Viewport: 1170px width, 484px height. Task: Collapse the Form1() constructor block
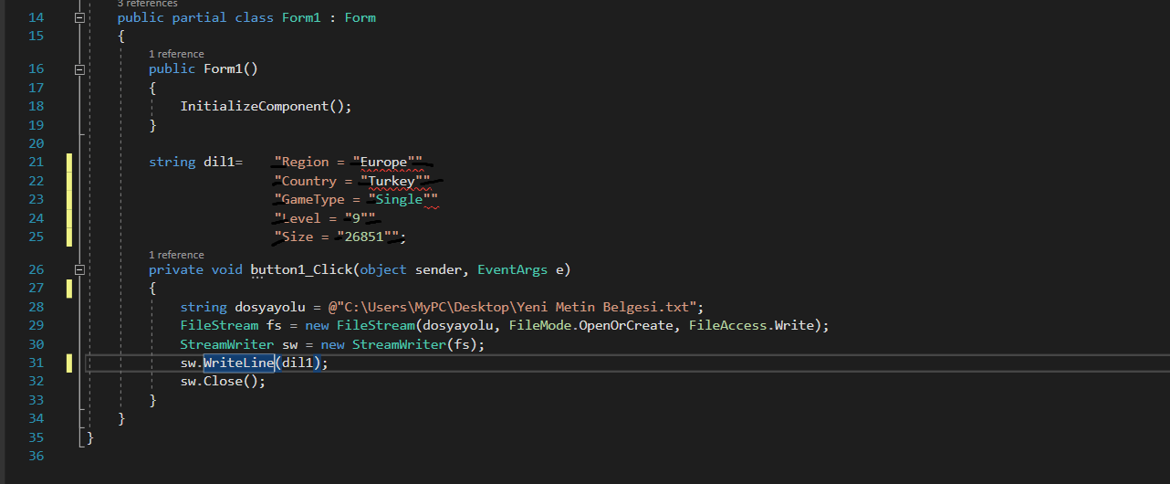coord(79,68)
